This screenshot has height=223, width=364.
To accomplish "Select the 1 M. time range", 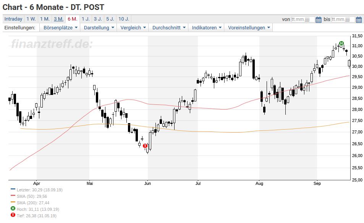I will click(45, 19).
